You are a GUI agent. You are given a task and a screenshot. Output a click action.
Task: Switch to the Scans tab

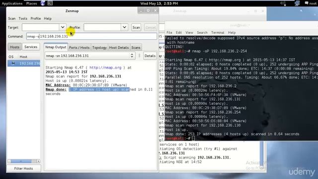[136, 48]
